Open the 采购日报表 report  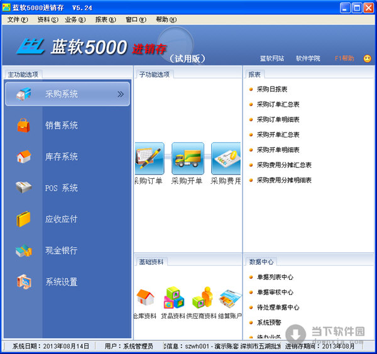(x=272, y=89)
